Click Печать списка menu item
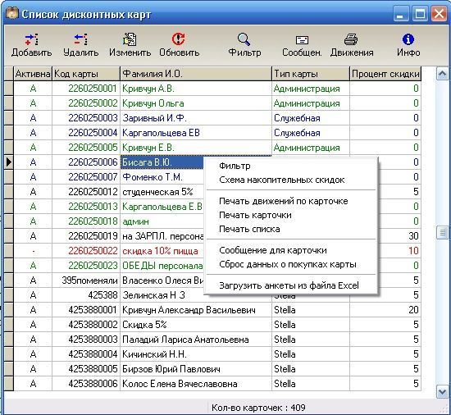 pyautogui.click(x=249, y=229)
